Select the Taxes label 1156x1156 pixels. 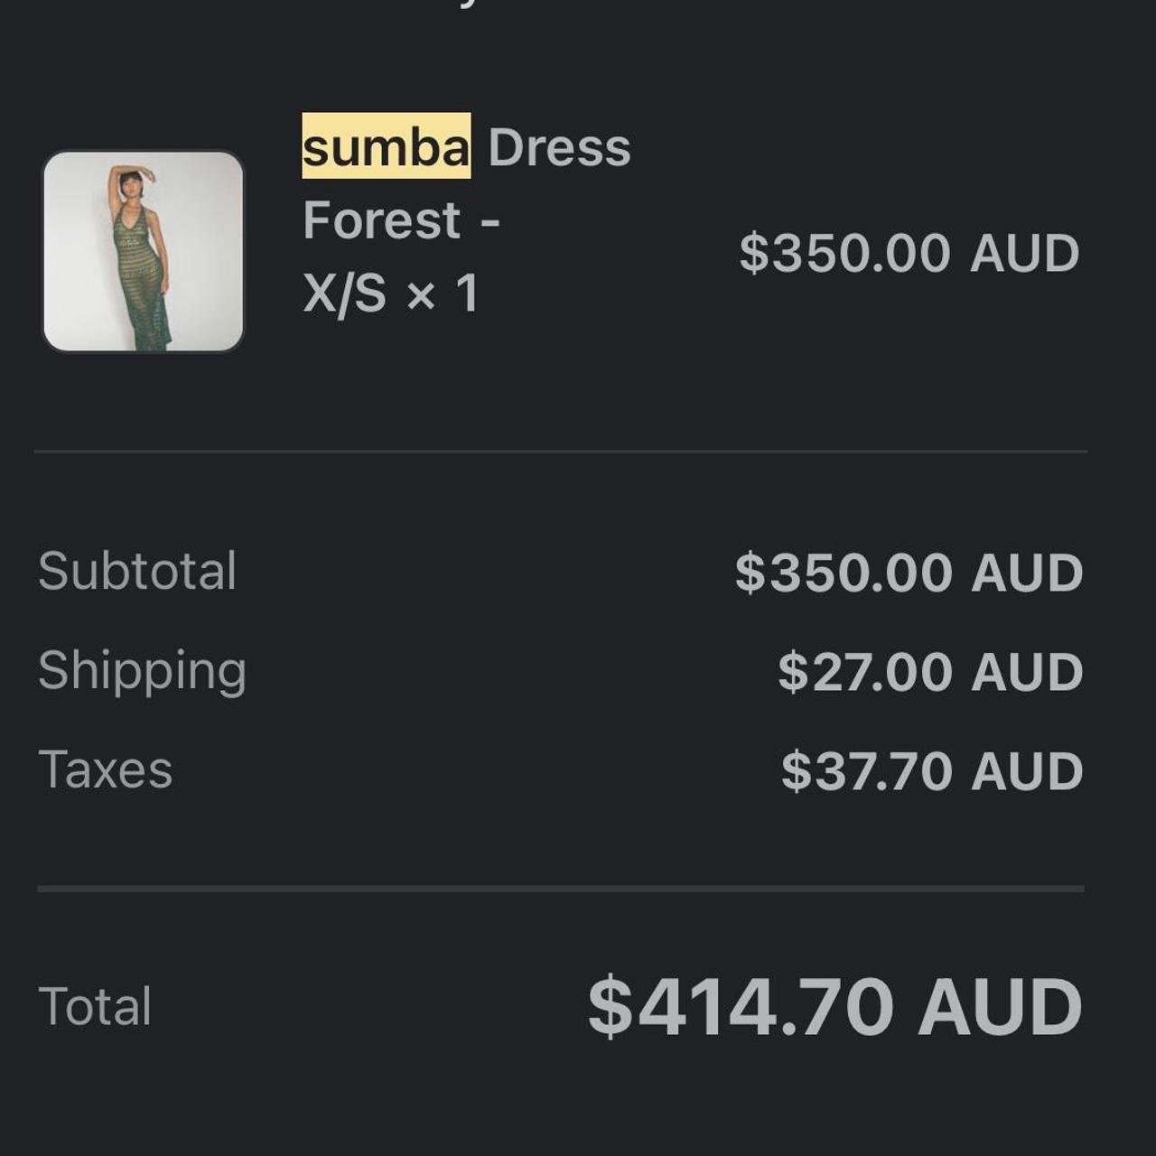tap(105, 769)
